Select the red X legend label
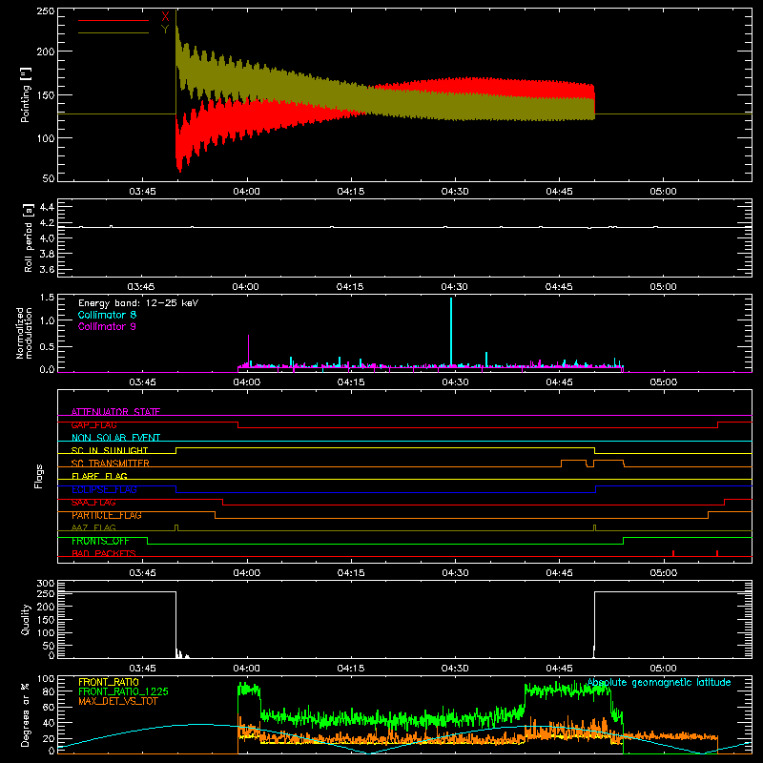The height and width of the screenshot is (763, 763). click(165, 16)
